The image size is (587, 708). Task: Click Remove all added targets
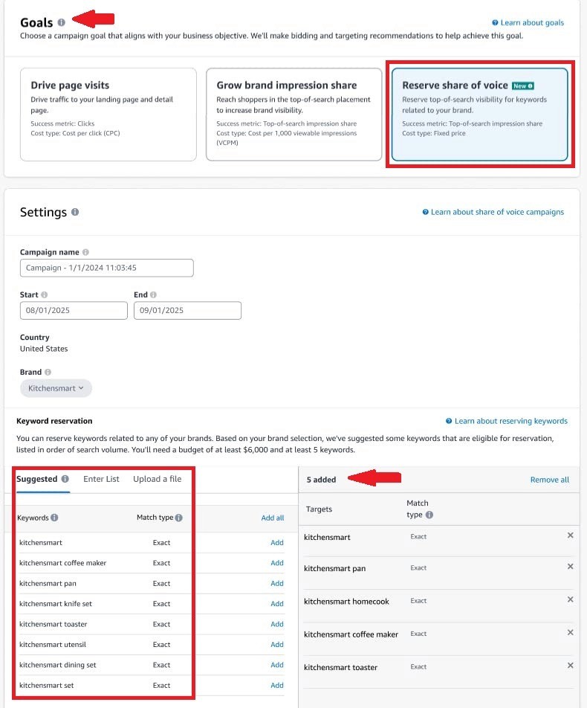[x=549, y=480]
